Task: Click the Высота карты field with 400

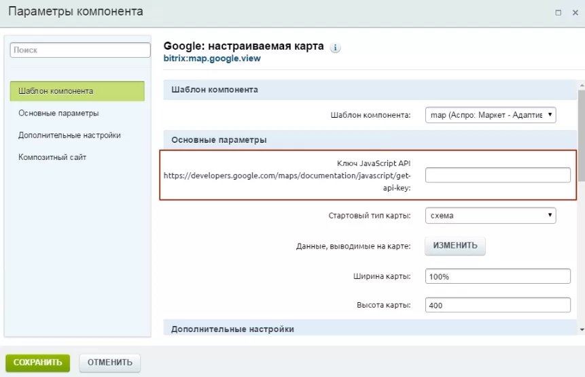Action: pos(498,306)
